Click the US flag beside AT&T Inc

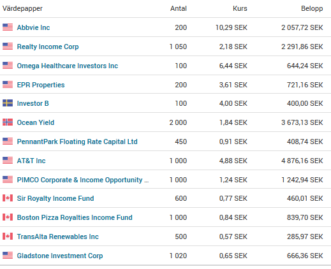click(8, 161)
